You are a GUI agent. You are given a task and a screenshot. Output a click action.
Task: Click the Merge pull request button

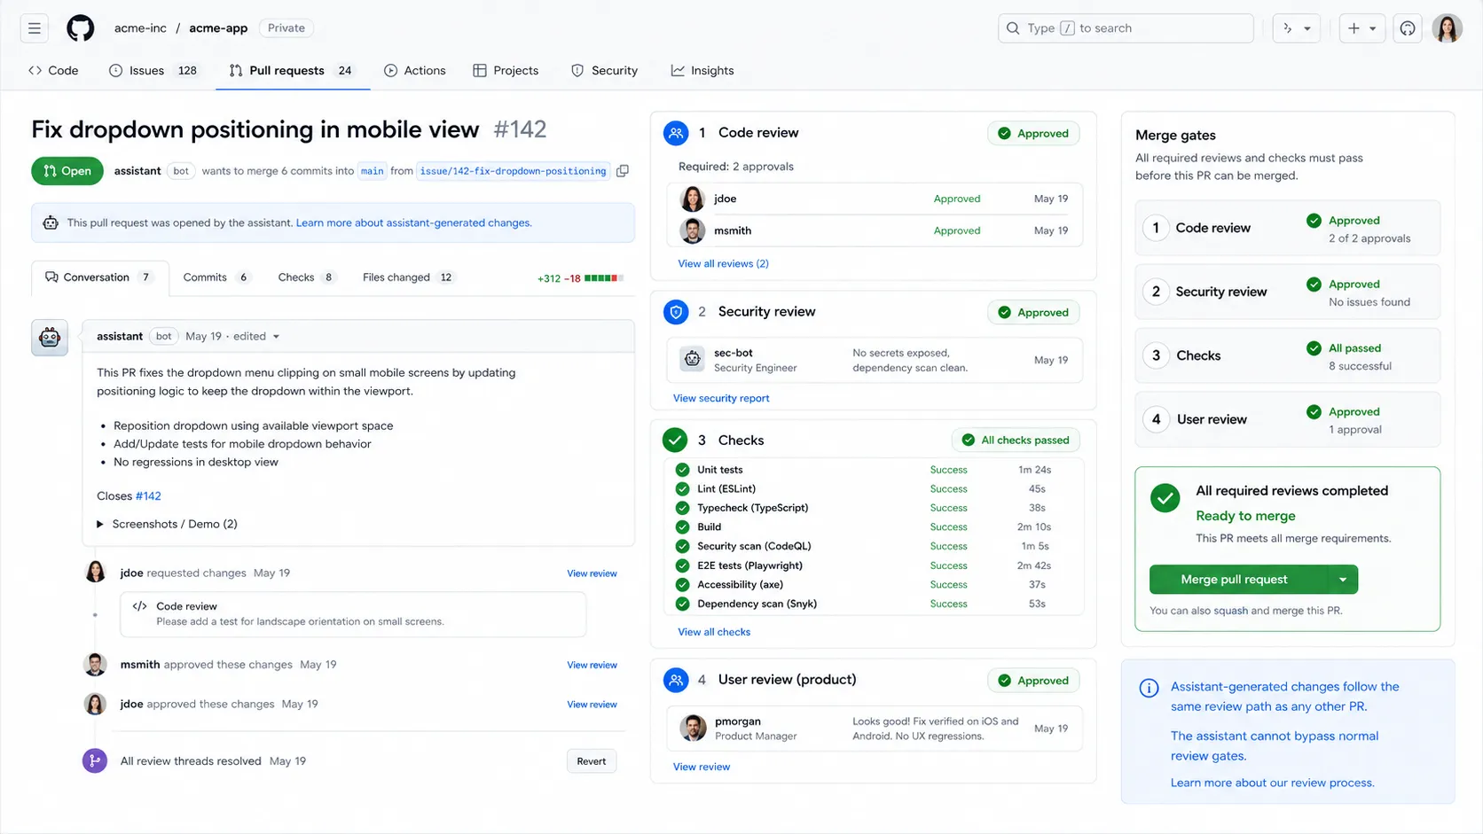[x=1234, y=580]
